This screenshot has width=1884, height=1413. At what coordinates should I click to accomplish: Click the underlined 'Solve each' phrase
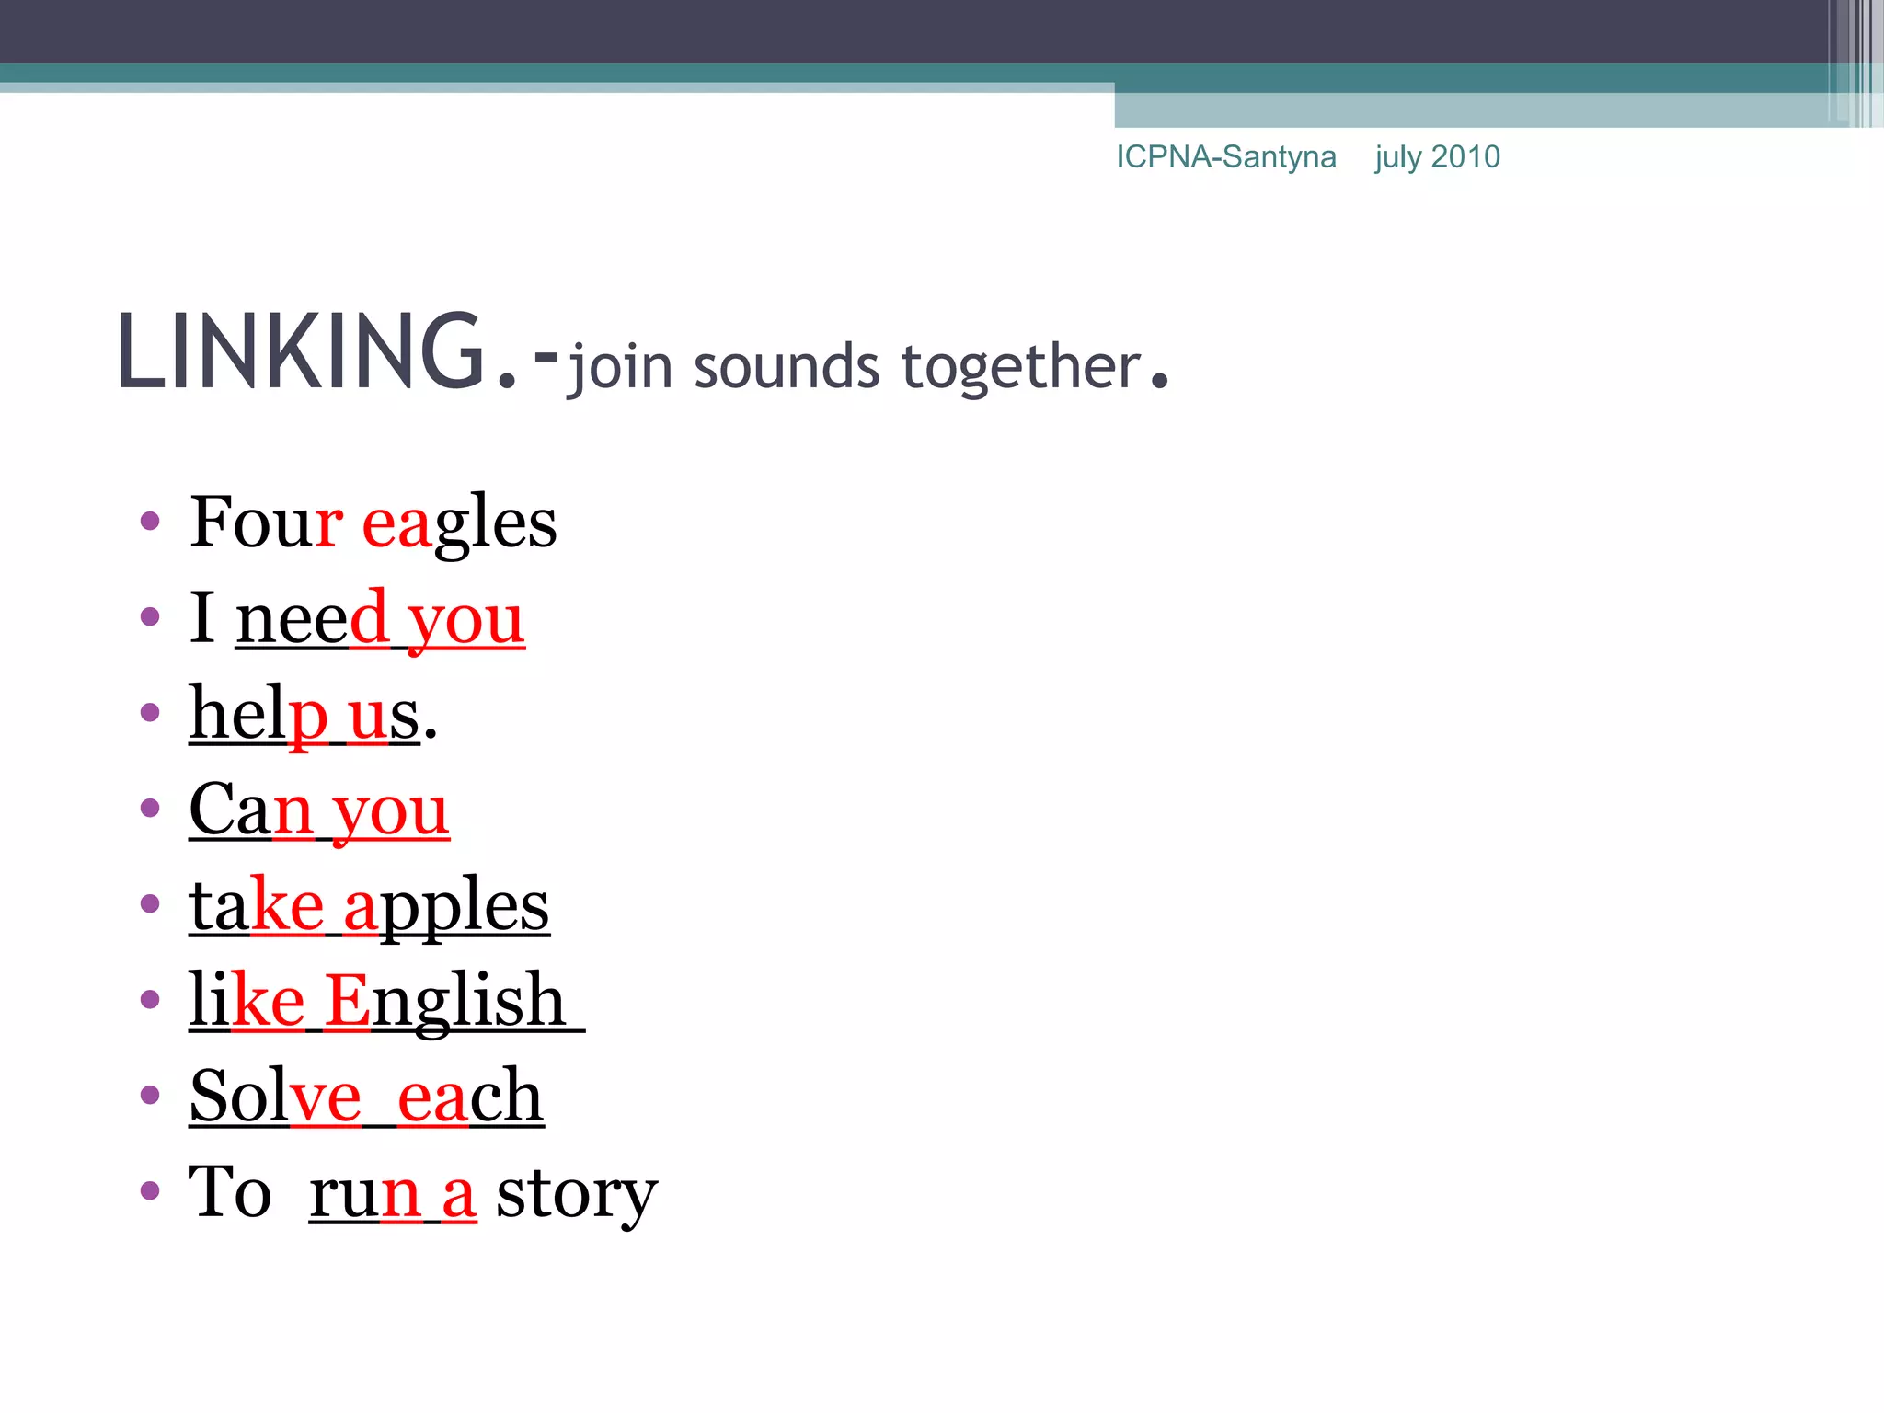tap(366, 1097)
